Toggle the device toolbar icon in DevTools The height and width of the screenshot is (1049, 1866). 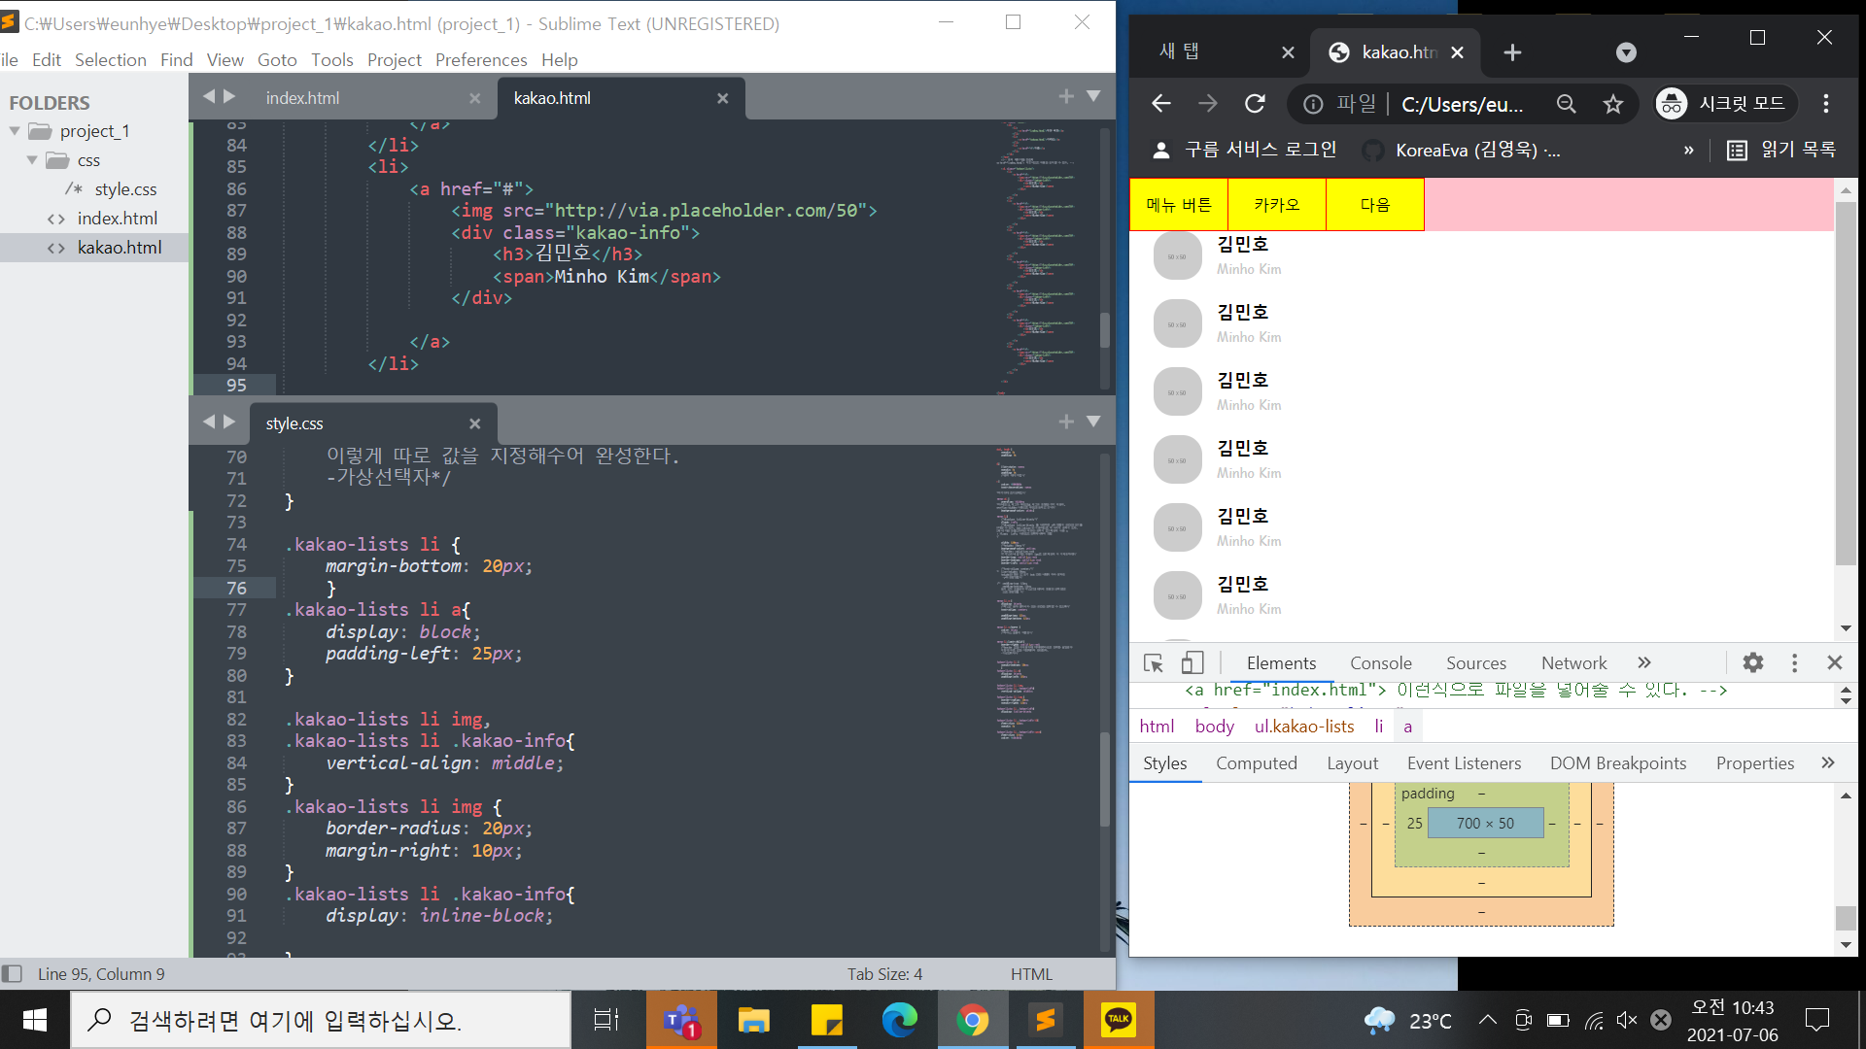[1192, 663]
